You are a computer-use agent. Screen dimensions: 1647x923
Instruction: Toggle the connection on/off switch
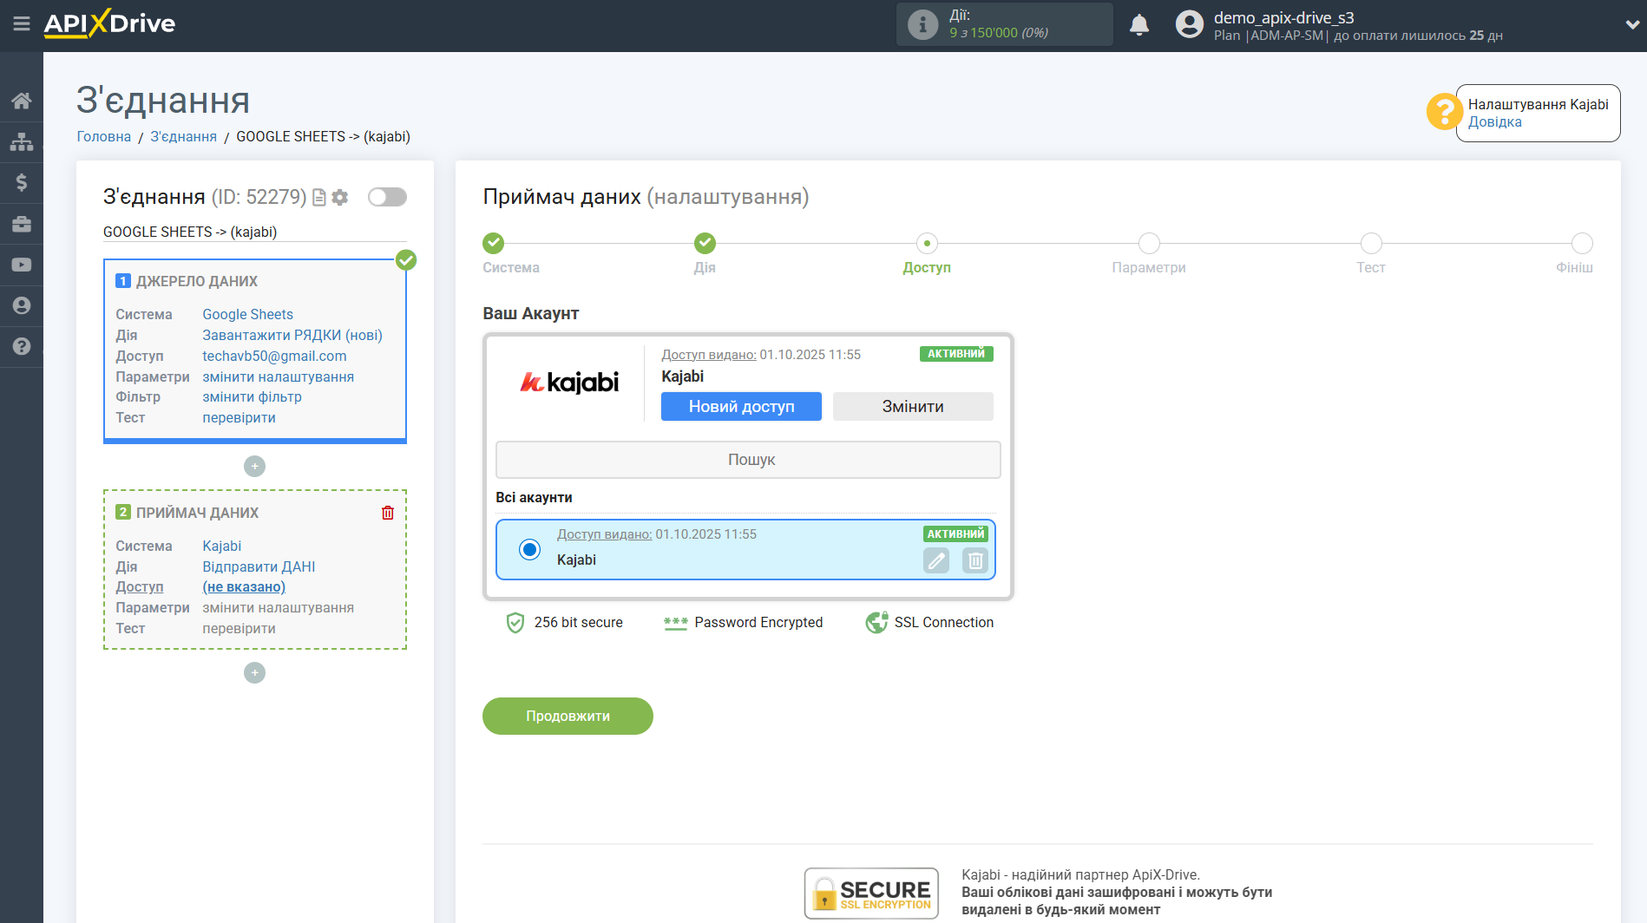coord(387,197)
